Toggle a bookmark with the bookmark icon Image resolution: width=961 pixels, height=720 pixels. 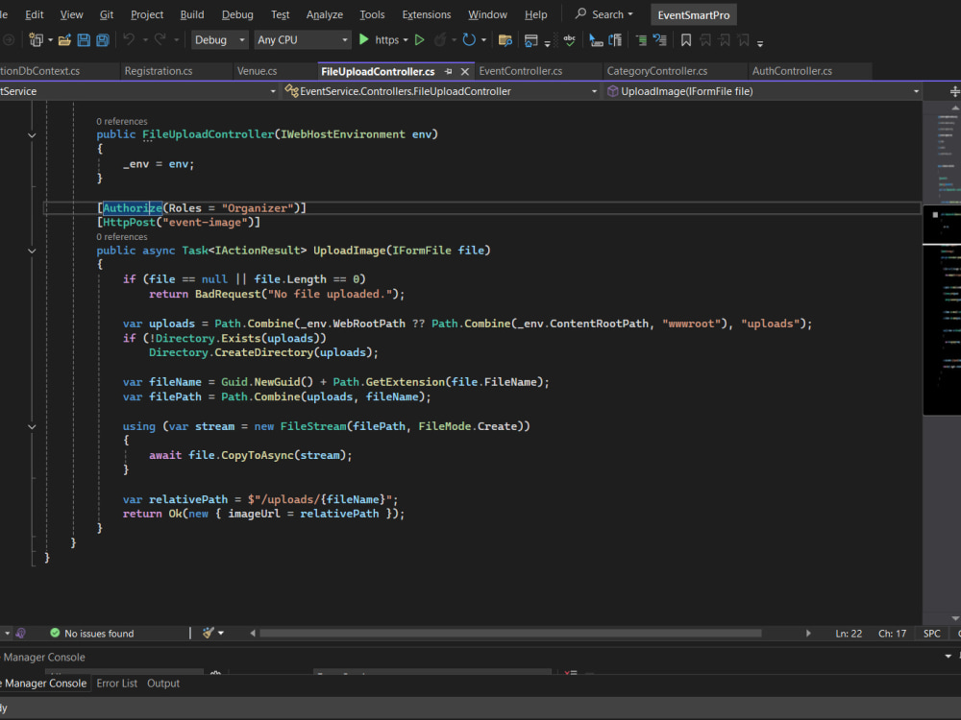tap(686, 40)
